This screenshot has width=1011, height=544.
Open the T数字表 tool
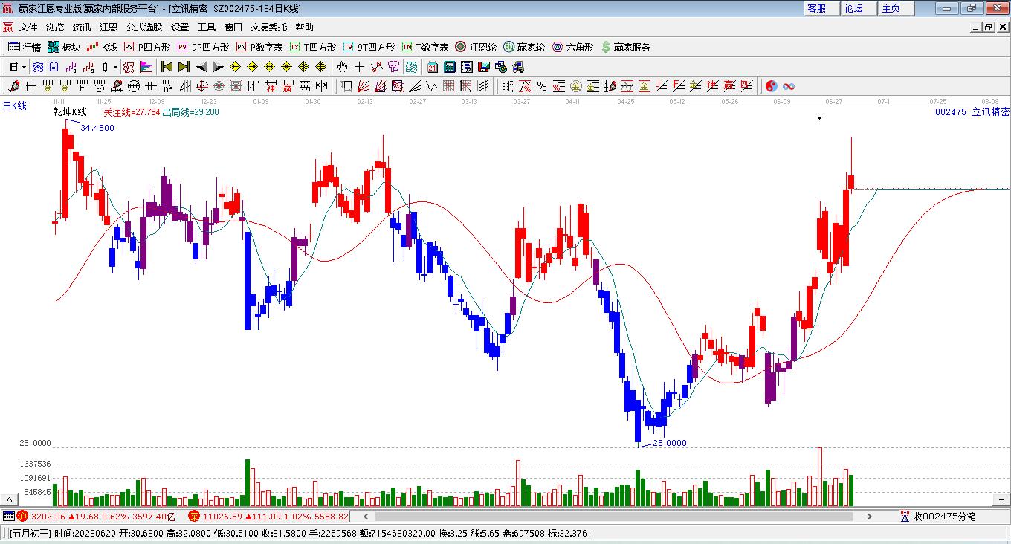point(425,47)
